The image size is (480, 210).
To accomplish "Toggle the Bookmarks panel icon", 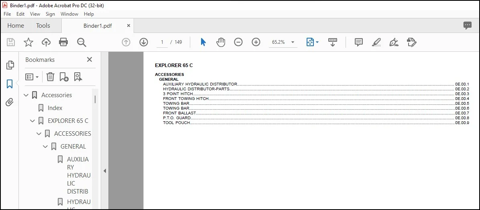I will point(10,84).
